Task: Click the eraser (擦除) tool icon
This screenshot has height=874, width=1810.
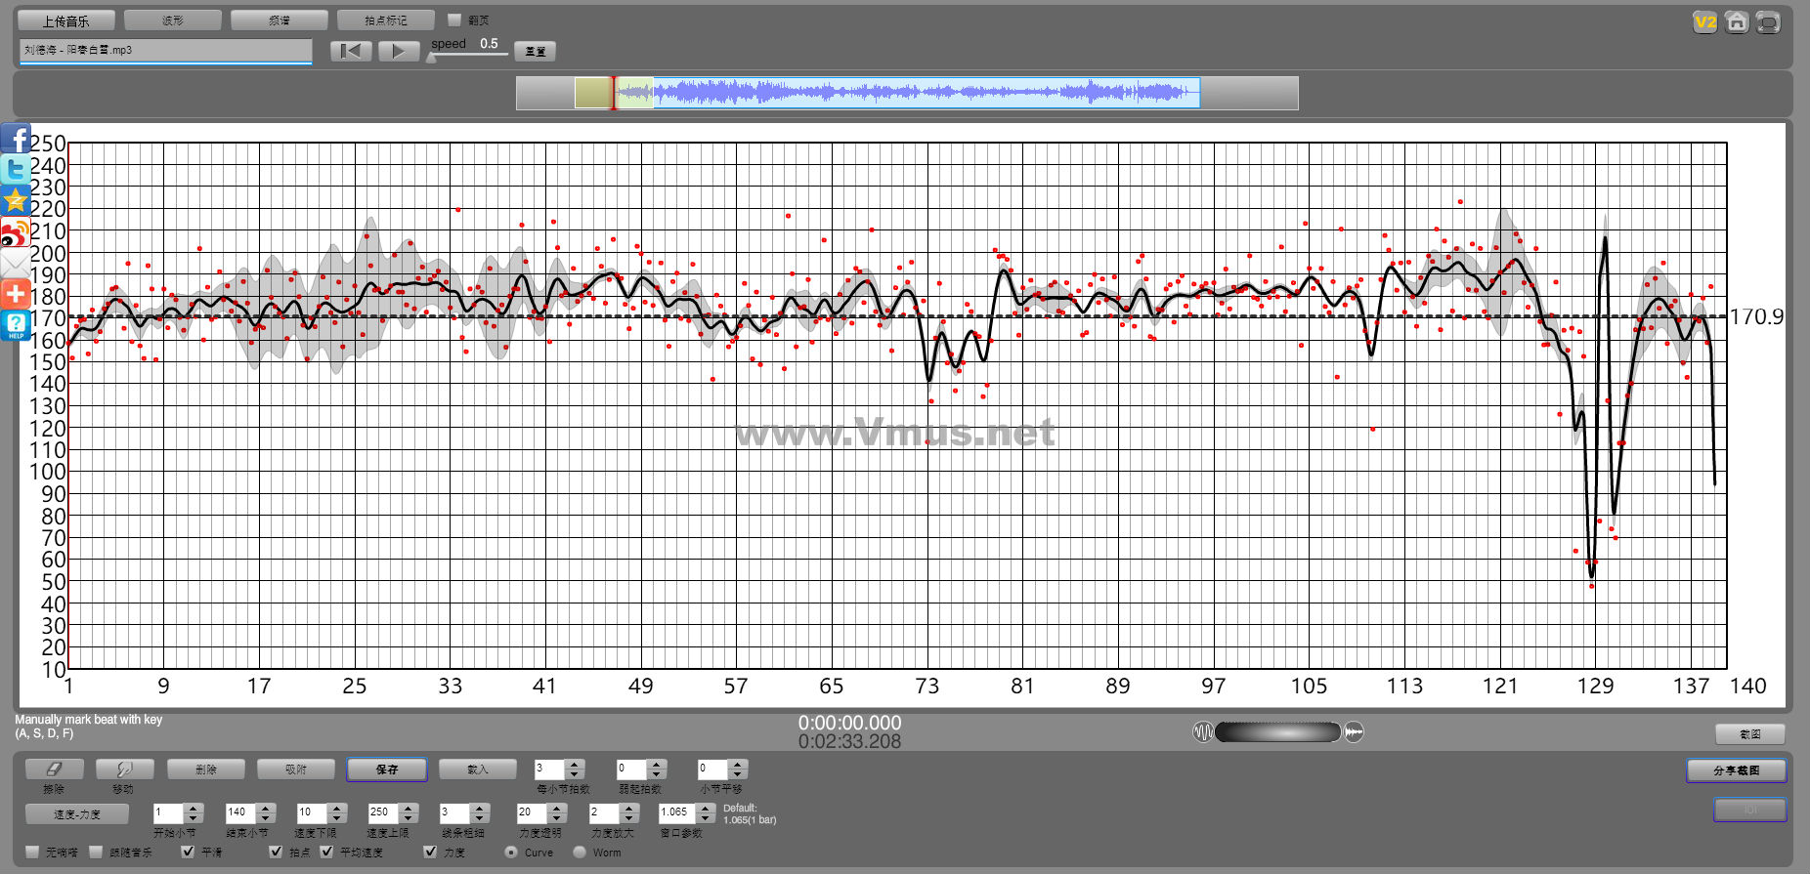Action: click(x=54, y=770)
